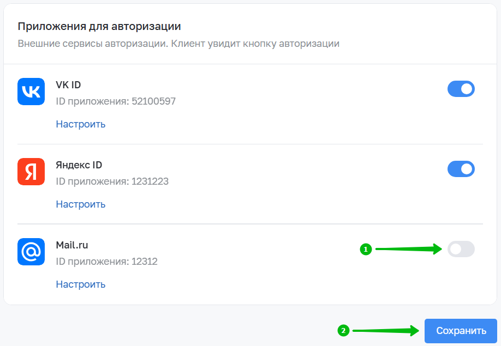Image resolution: width=501 pixels, height=346 pixels.
Task: Click the Приложения для авторизации heading
Action: [x=99, y=26]
